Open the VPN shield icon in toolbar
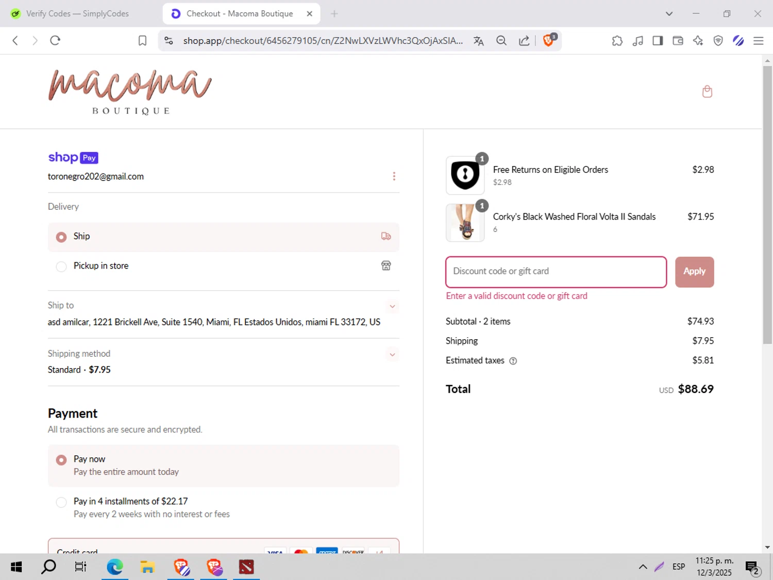 718,41
